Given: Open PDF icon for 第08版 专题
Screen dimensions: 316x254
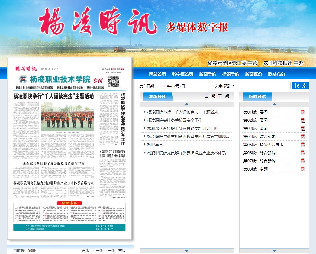Looking at the screenshot, I should tap(303, 169).
